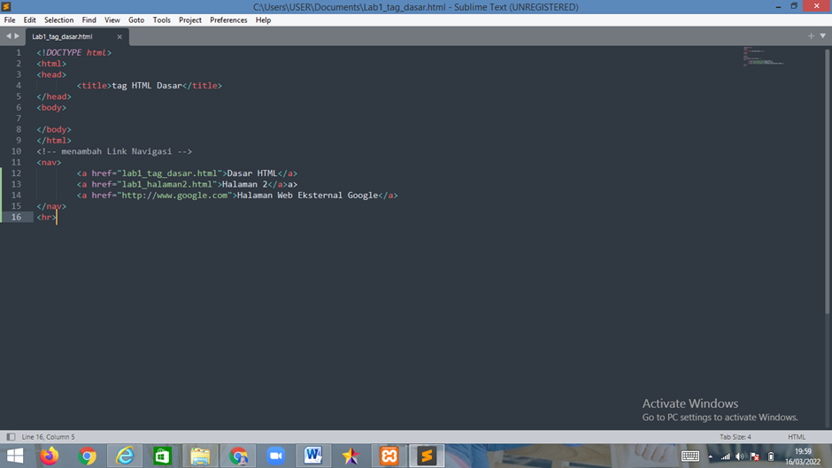The width and height of the screenshot is (832, 468).
Task: Click the 'Dasar HTML' link text
Action: (252, 173)
